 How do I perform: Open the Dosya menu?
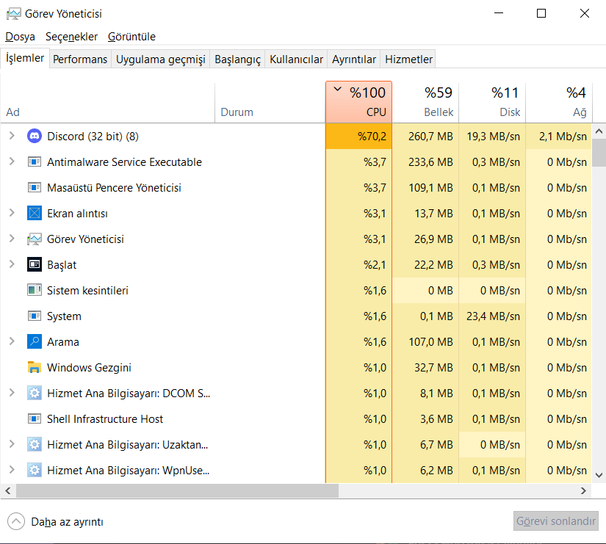[x=20, y=37]
